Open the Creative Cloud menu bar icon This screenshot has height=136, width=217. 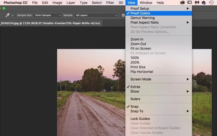point(183,3)
